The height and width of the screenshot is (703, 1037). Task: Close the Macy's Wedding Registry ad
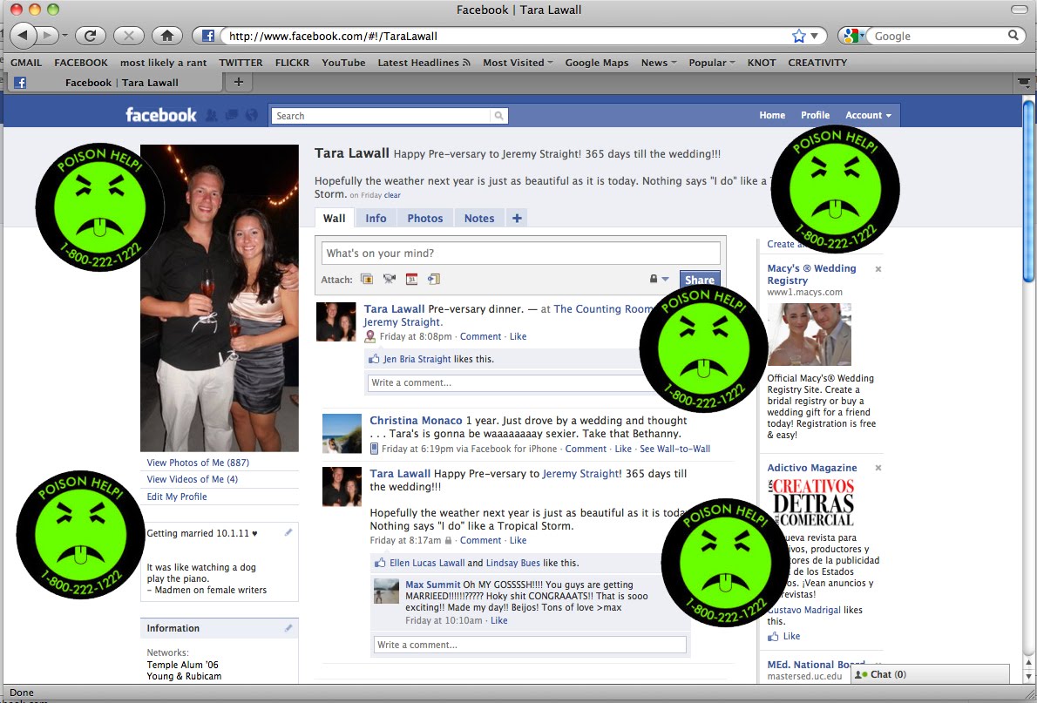tap(878, 269)
